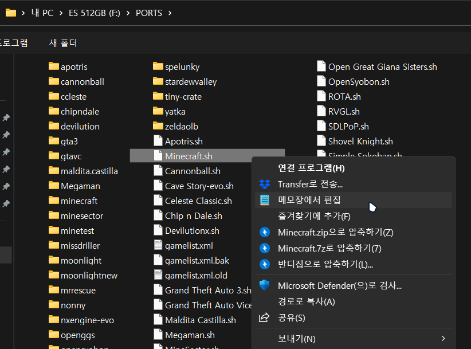Choose 공유(S) menu entry
This screenshot has width=471, height=349.
coord(353,317)
